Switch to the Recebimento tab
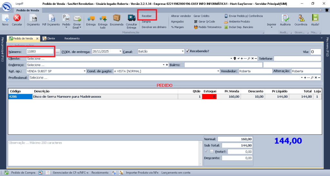The height and width of the screenshot is (176, 330). (x=72, y=38)
